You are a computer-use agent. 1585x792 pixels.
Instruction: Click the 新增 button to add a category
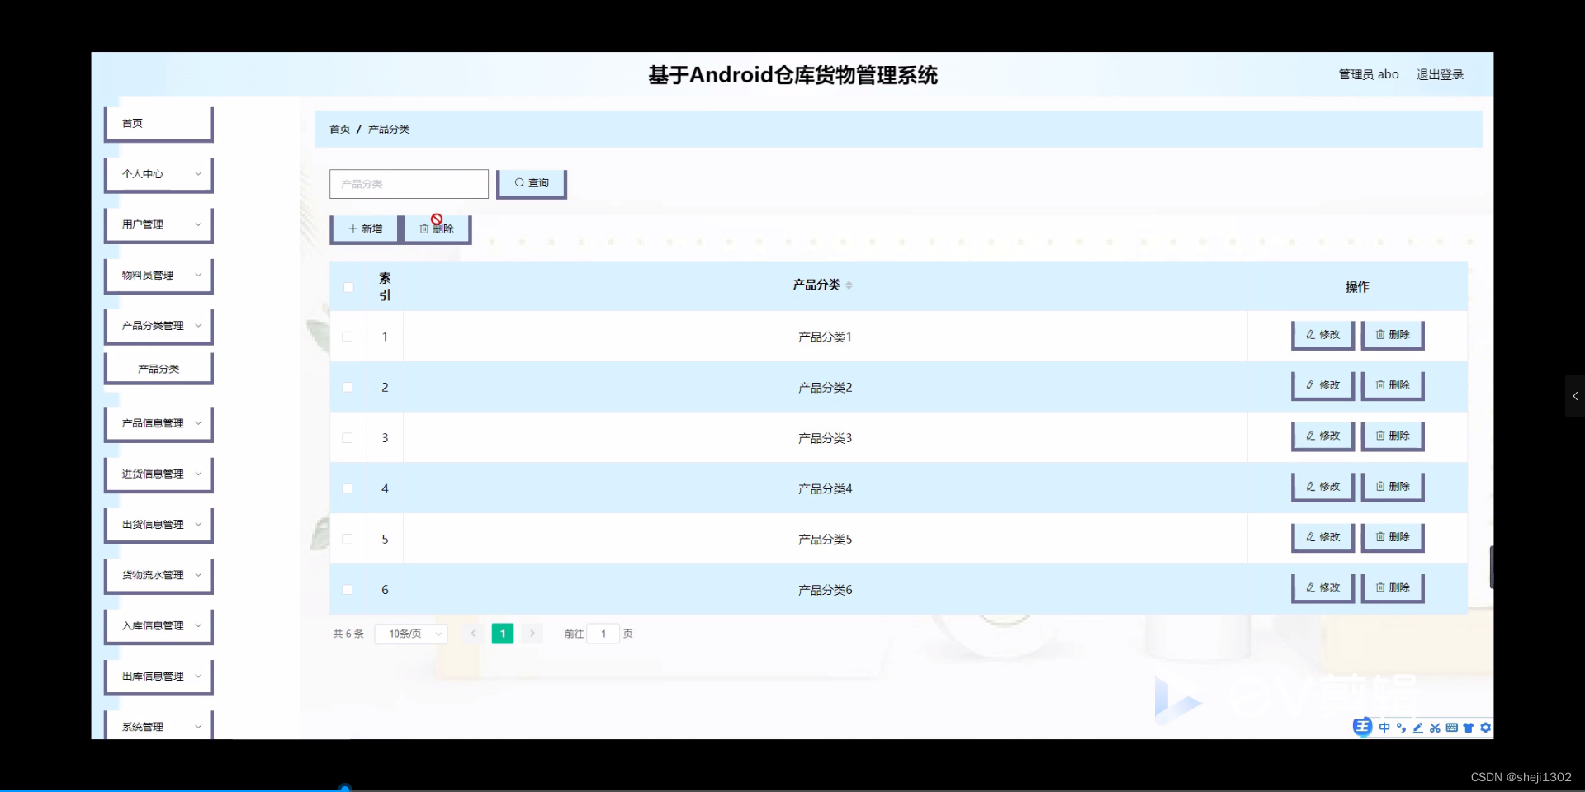(364, 229)
